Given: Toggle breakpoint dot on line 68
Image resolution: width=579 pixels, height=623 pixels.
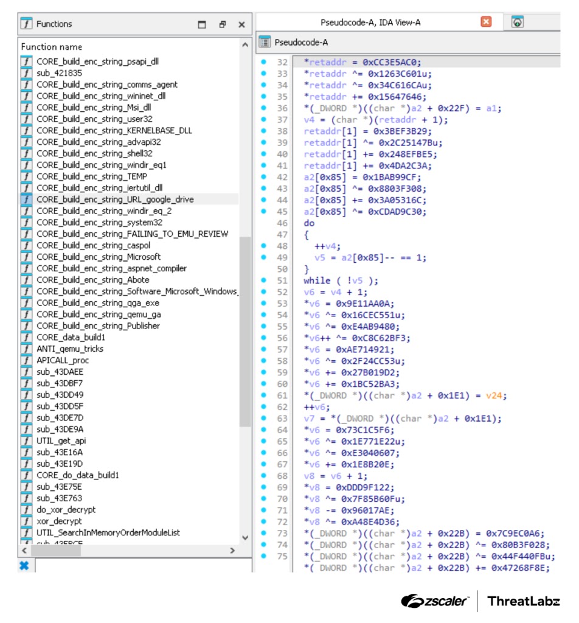Looking at the screenshot, I should click(x=263, y=476).
